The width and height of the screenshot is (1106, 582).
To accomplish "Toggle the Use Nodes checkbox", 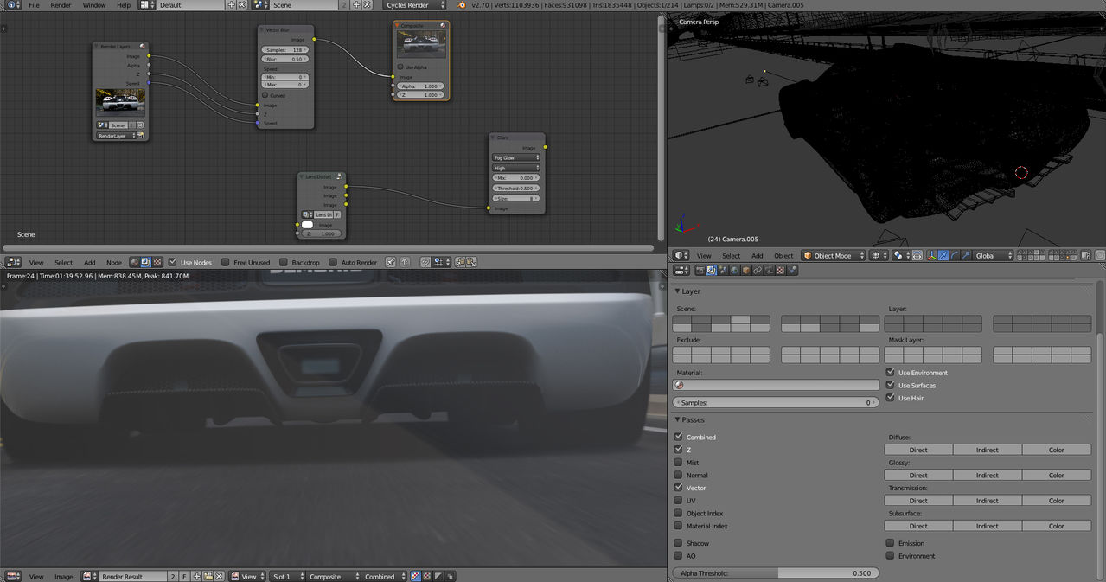I will pyautogui.click(x=173, y=262).
